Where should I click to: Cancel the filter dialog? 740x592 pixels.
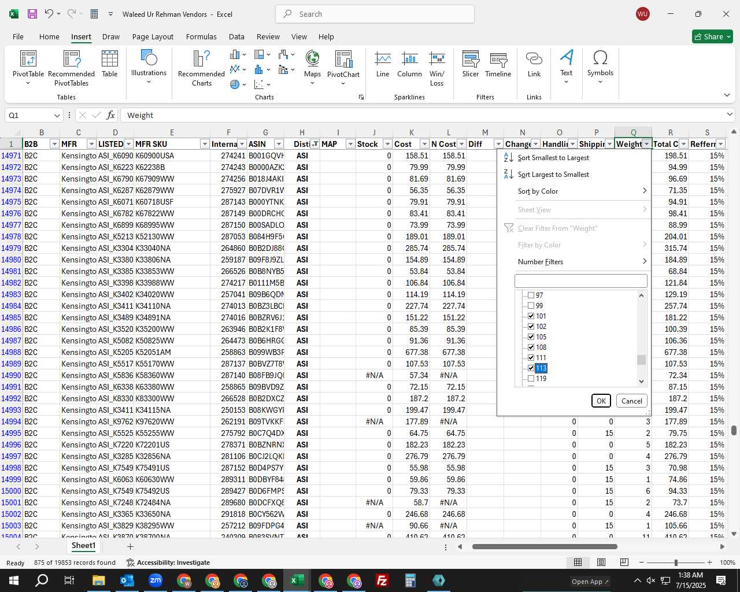(x=632, y=401)
